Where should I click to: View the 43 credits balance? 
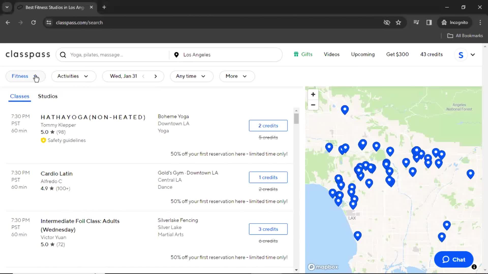pos(431,54)
